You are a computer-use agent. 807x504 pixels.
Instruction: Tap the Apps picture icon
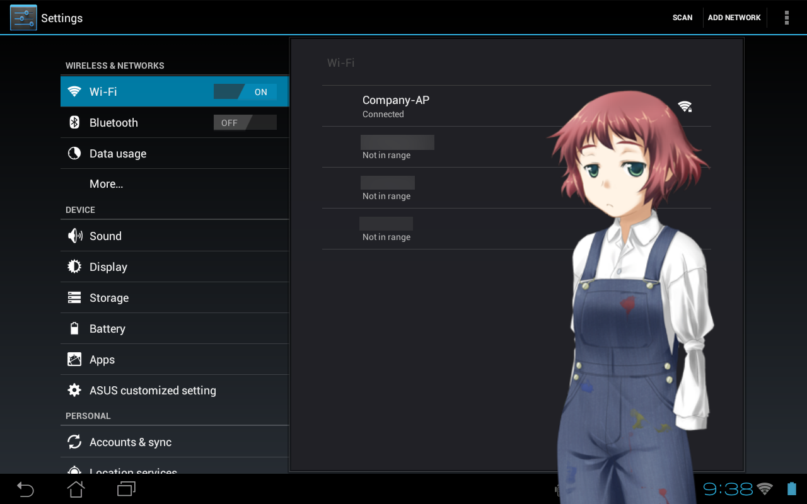[x=74, y=359]
